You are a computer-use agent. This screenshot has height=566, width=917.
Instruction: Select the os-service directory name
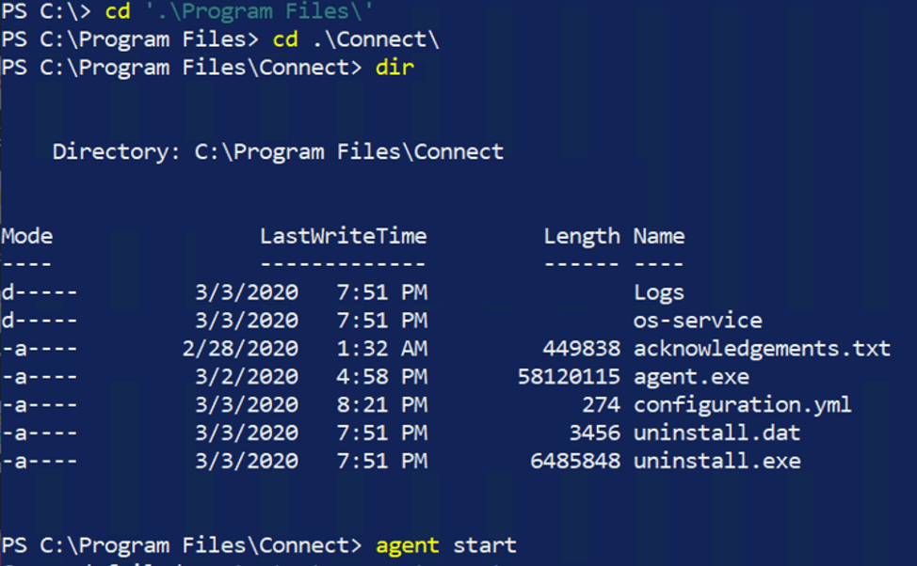[x=698, y=321]
